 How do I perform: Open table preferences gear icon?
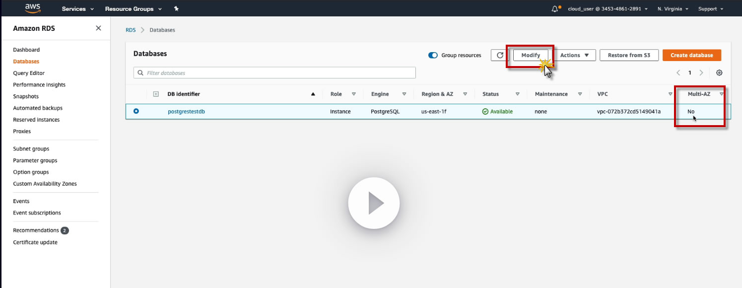click(719, 72)
